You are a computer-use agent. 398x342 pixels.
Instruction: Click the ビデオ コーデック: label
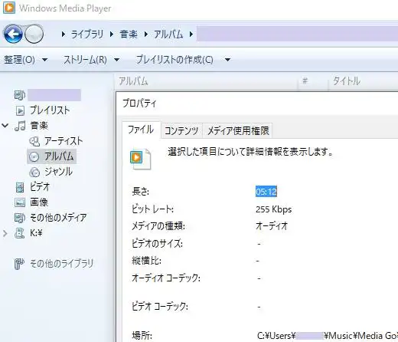click(x=160, y=306)
